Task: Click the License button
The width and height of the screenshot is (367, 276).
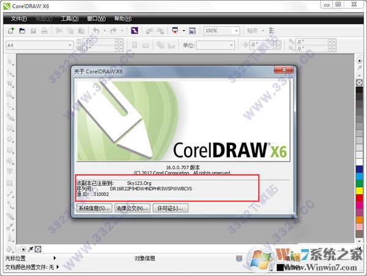Action: tap(170, 208)
